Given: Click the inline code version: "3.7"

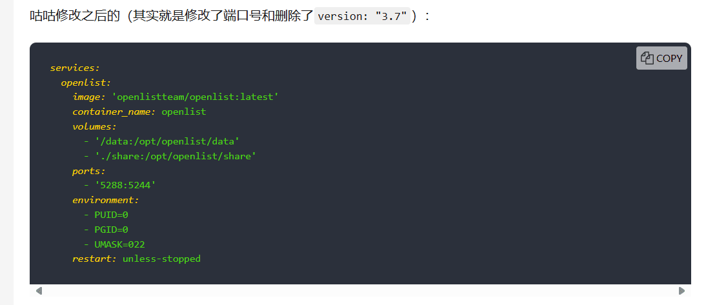Looking at the screenshot, I should pyautogui.click(x=363, y=17).
